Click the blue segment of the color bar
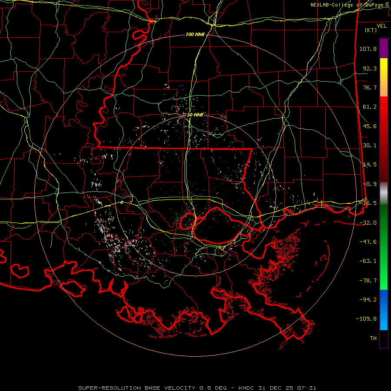 [384, 310]
